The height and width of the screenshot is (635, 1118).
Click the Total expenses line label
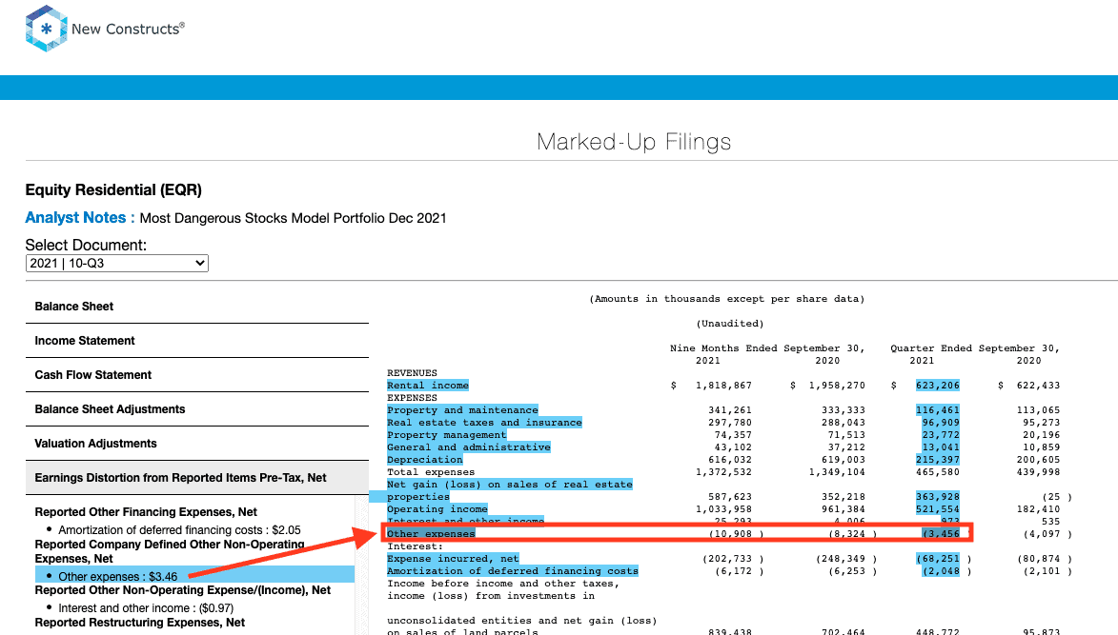coord(431,473)
